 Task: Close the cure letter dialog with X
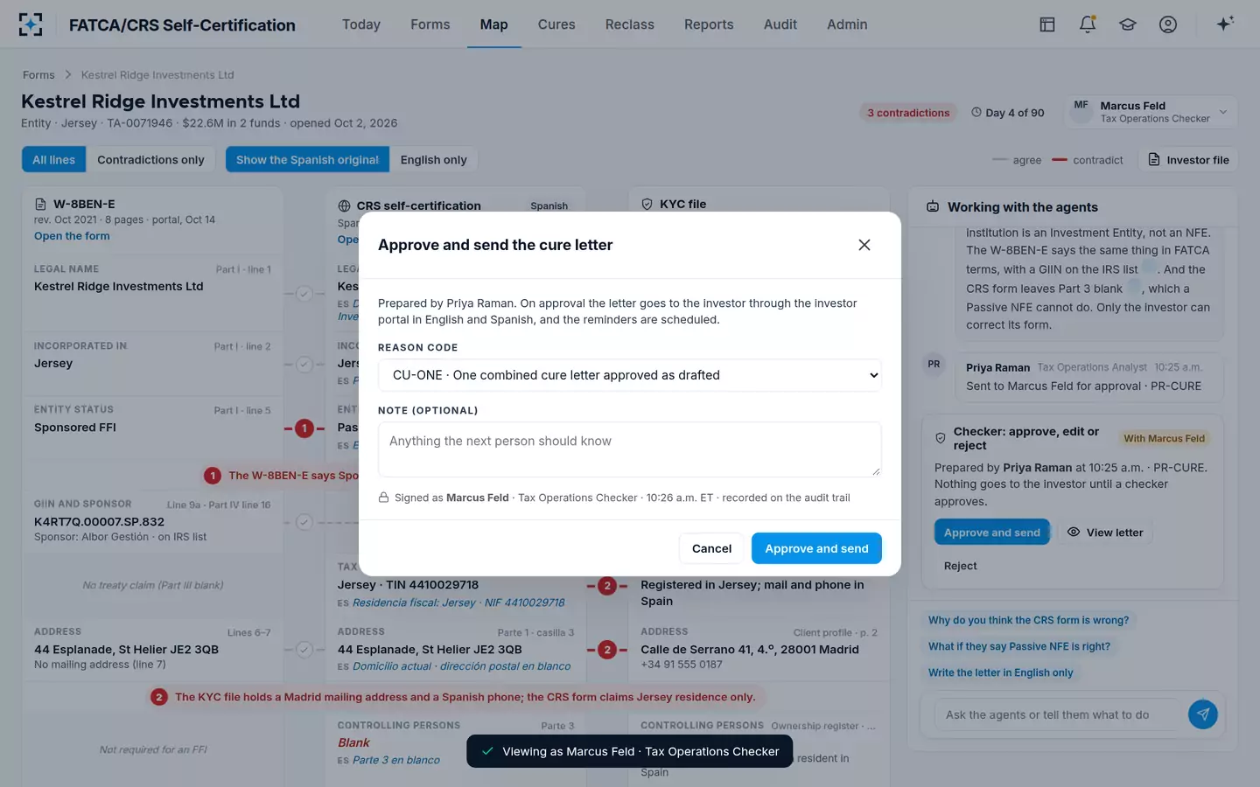pos(864,245)
